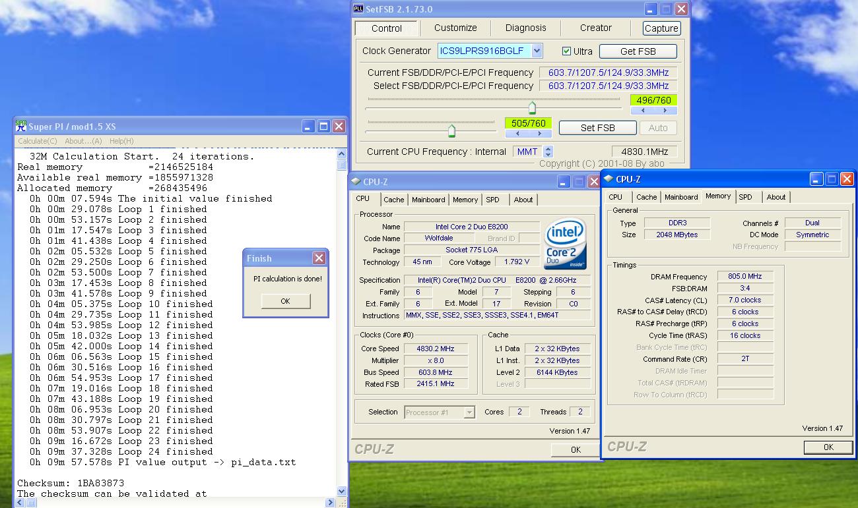Viewport: 858px width, 508px height.
Task: Click Super PI horizontal scrollbar left arrow
Action: click(x=20, y=503)
